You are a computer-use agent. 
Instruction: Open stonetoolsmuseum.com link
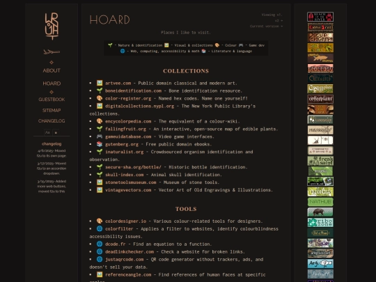coord(131,182)
